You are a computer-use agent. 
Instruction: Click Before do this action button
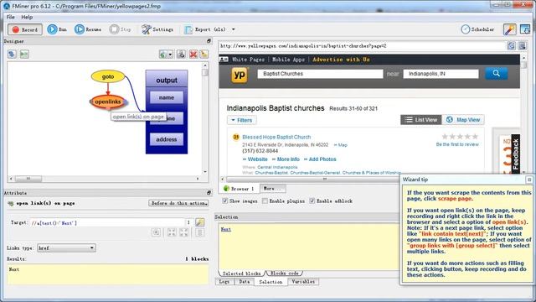tap(178, 203)
